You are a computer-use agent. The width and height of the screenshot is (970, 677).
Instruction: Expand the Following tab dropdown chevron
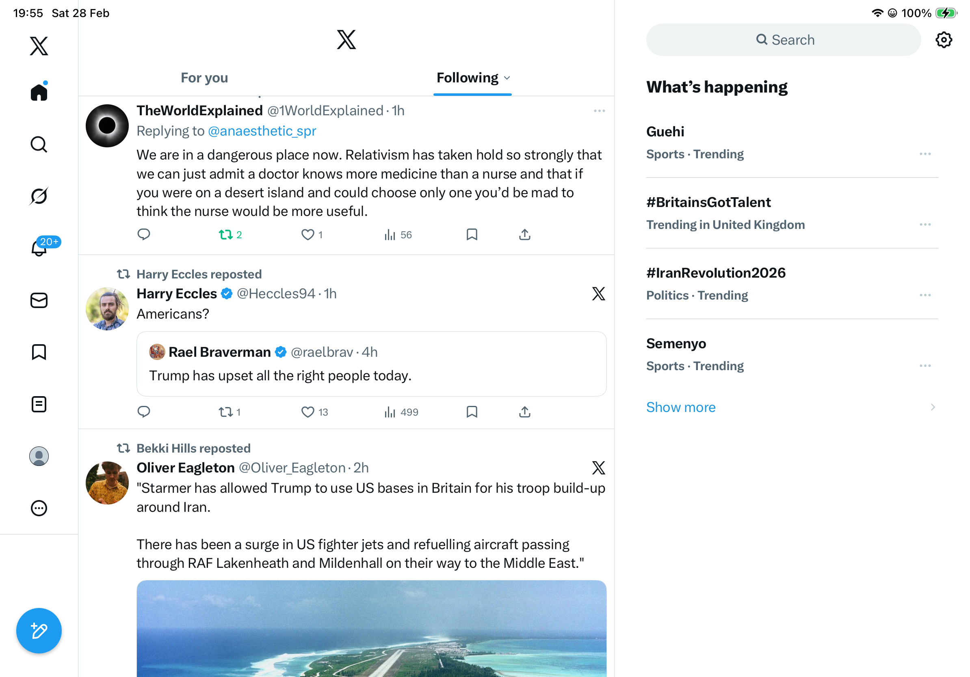point(507,78)
